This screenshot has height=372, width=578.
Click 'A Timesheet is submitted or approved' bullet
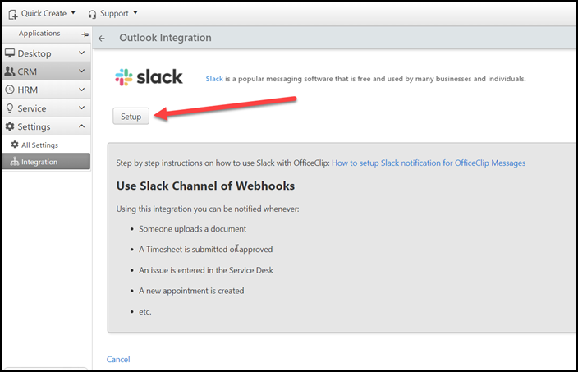pos(206,250)
